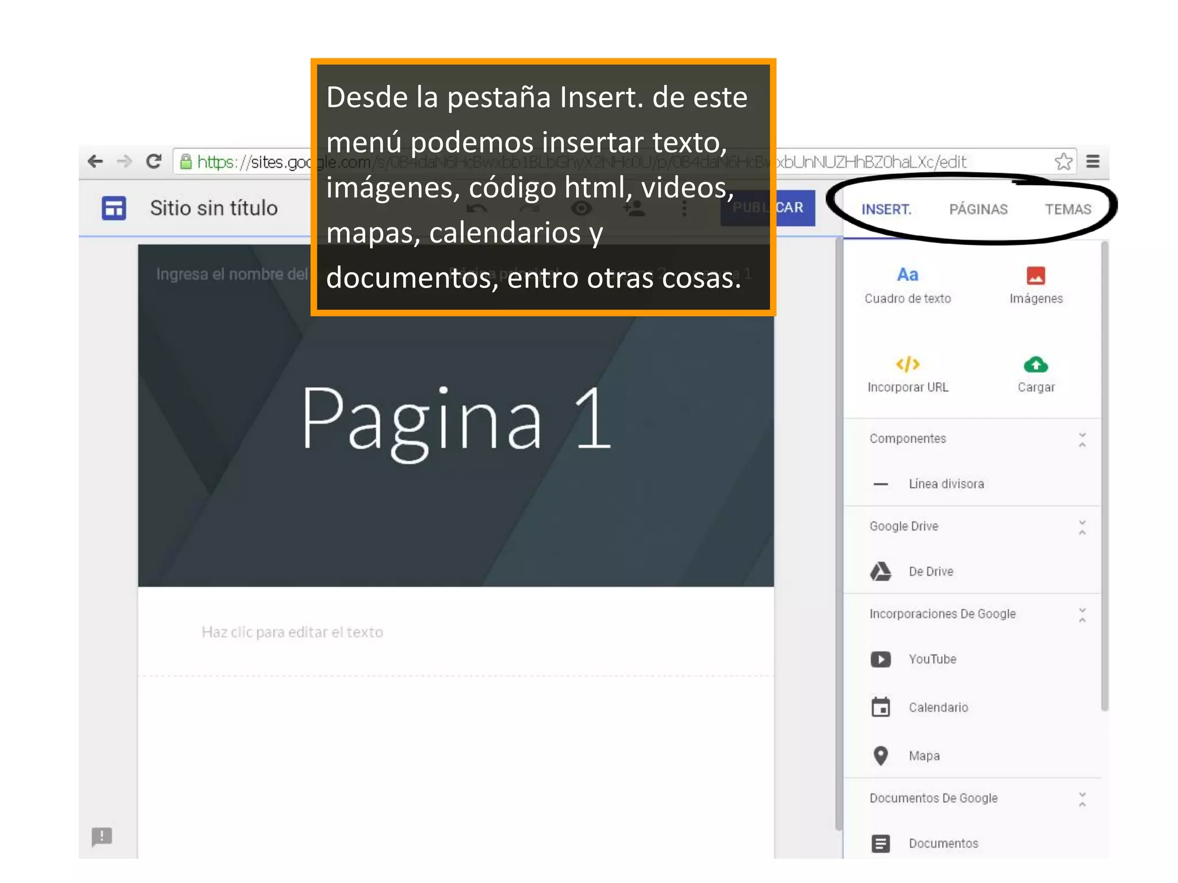Click the browser forward arrow
Screen dimensions: 1178x883
pyautogui.click(x=124, y=162)
